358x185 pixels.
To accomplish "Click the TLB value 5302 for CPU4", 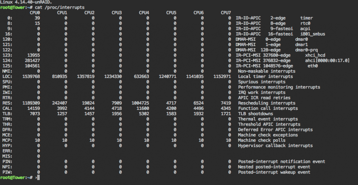I will 144,113.
